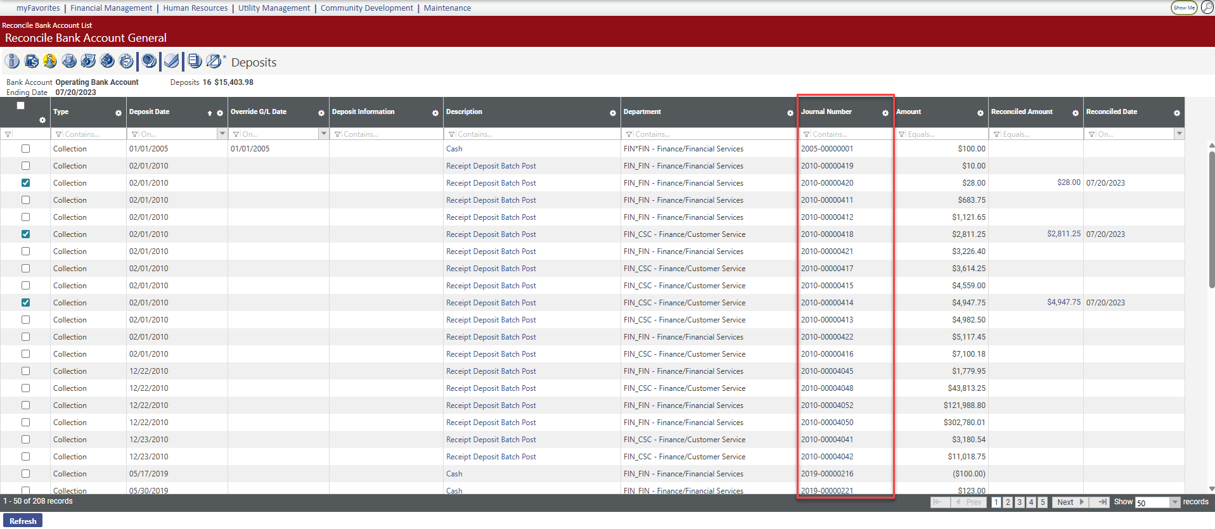Open the magnifying glass search icon
Image resolution: width=1215 pixels, height=529 pixels.
point(1207,8)
